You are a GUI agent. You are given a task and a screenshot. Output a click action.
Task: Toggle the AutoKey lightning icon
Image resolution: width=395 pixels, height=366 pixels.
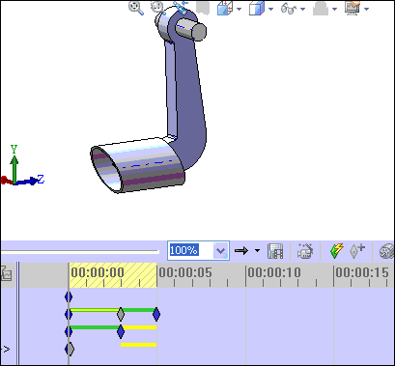pyautogui.click(x=337, y=251)
